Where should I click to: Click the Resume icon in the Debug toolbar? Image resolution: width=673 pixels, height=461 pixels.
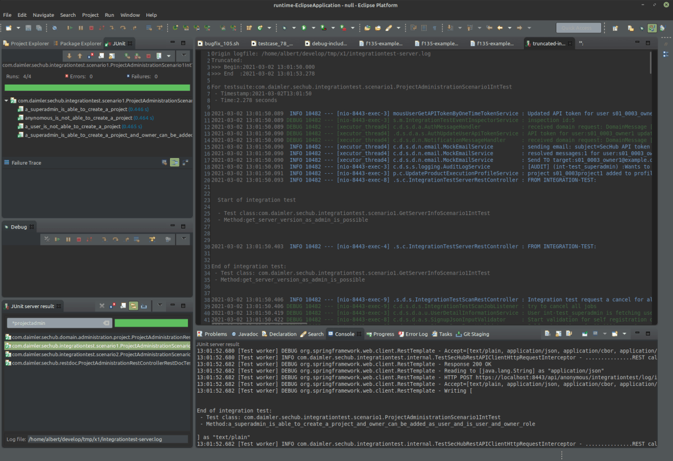[57, 239]
